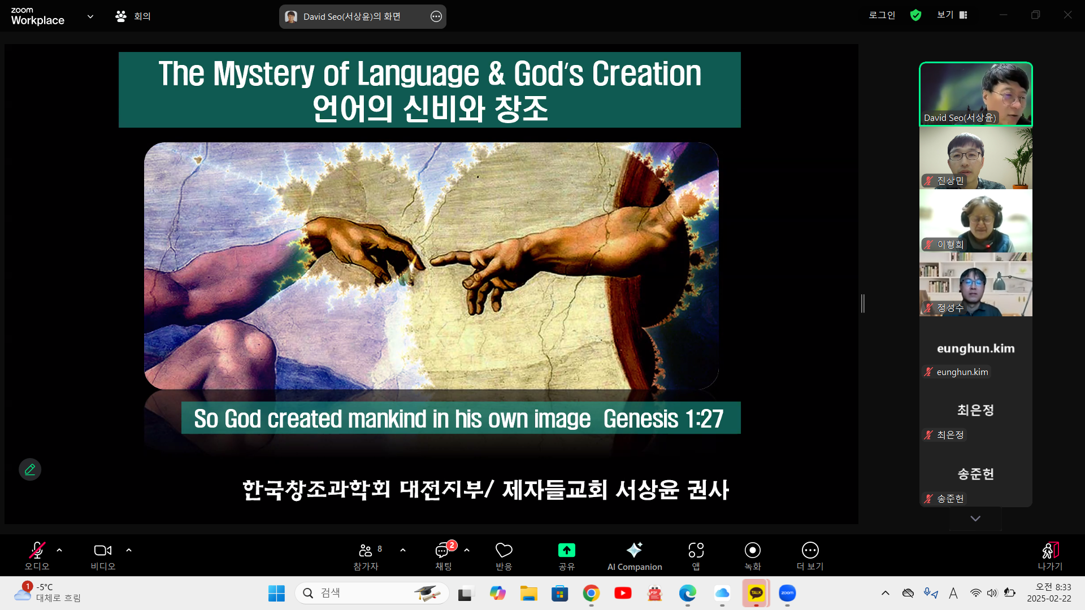1085x610 pixels.
Task: Open KakaoTalk from taskbar
Action: click(756, 593)
